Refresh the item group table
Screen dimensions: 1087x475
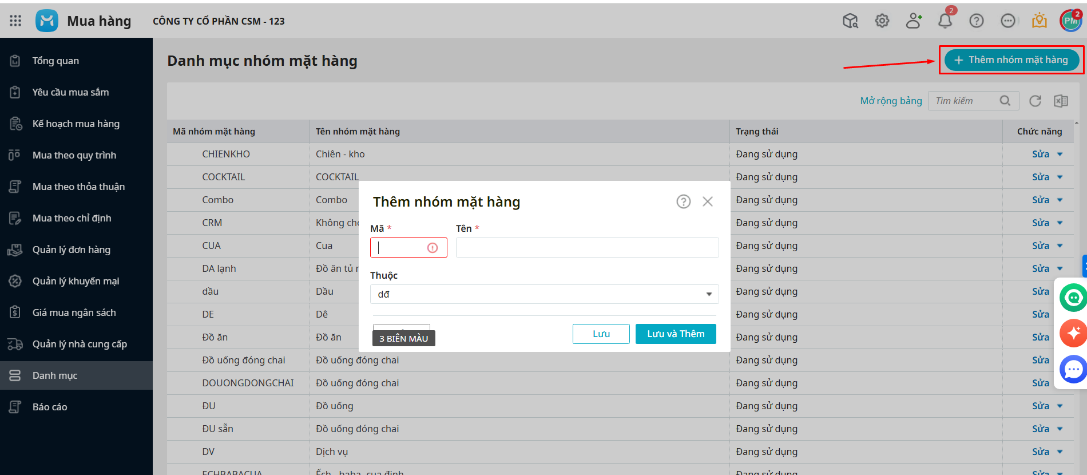tap(1036, 101)
